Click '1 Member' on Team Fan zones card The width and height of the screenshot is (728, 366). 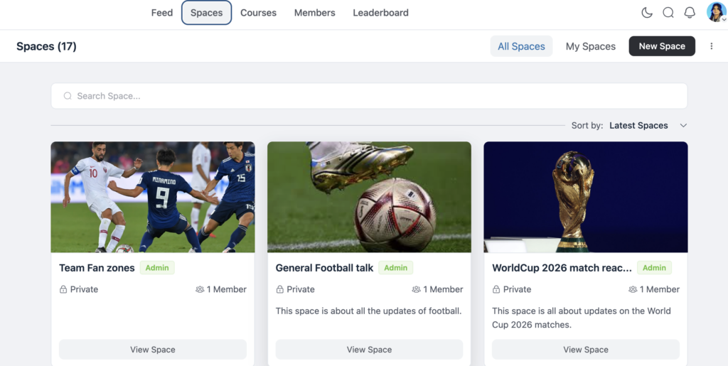coord(227,289)
